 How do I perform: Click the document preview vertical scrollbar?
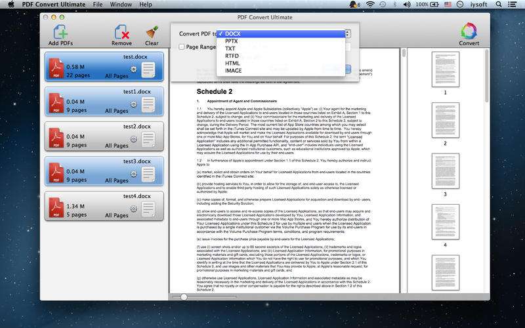pyautogui.click(x=404, y=53)
